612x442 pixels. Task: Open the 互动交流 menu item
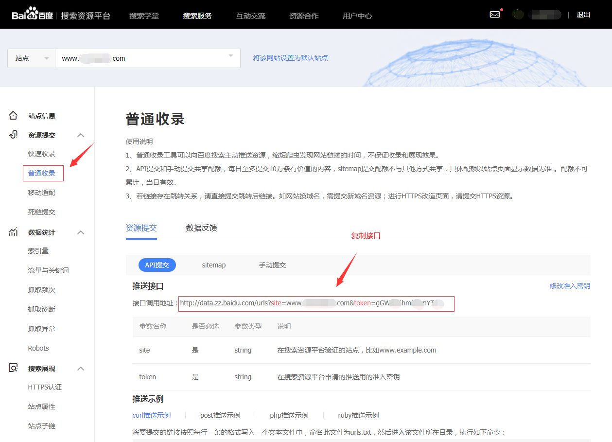tap(251, 15)
